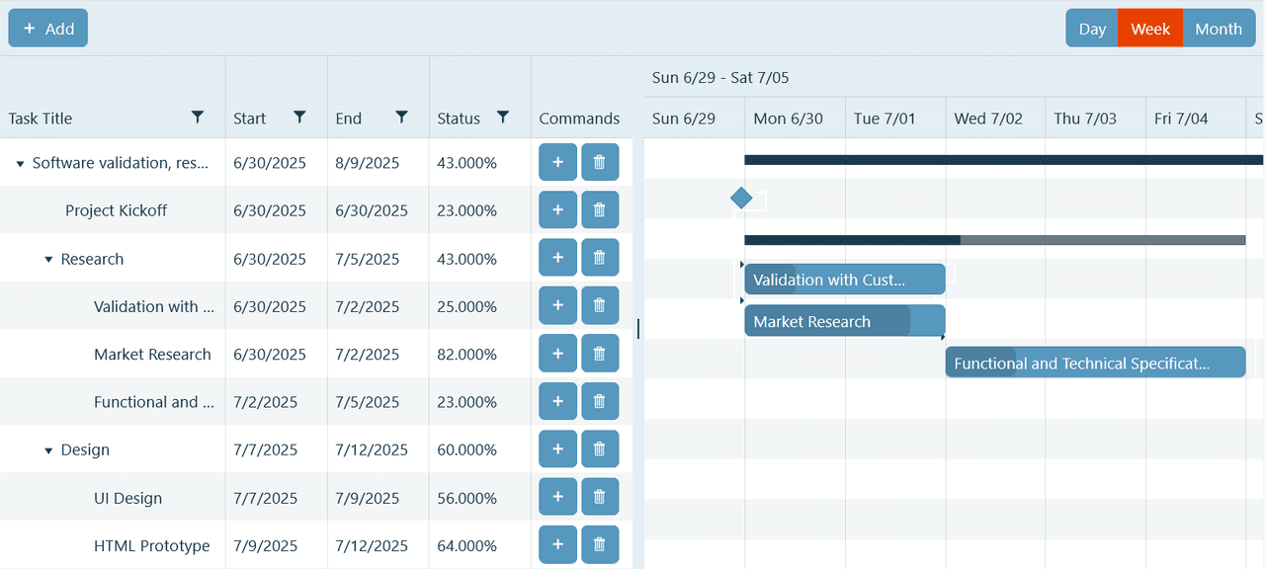This screenshot has width=1265, height=569.
Task: Switch timeline to Day view
Action: (x=1092, y=29)
